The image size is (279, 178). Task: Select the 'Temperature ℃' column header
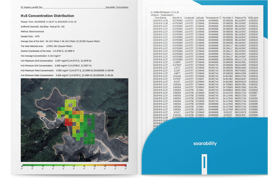(213, 18)
